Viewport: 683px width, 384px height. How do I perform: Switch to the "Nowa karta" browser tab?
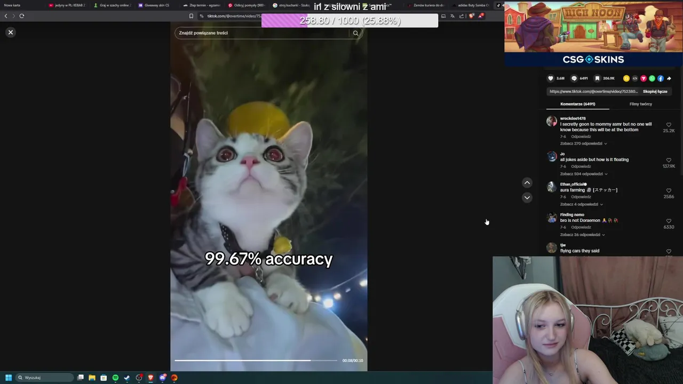pyautogui.click(x=12, y=5)
